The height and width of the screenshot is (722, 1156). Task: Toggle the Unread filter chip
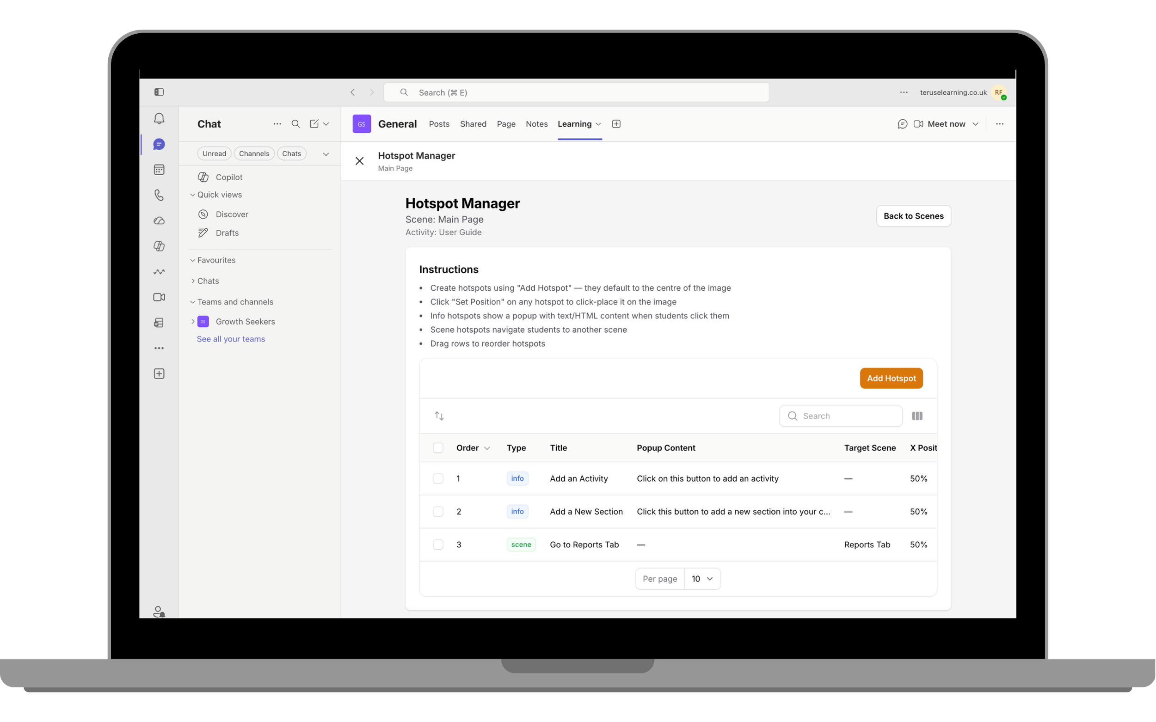[214, 153]
